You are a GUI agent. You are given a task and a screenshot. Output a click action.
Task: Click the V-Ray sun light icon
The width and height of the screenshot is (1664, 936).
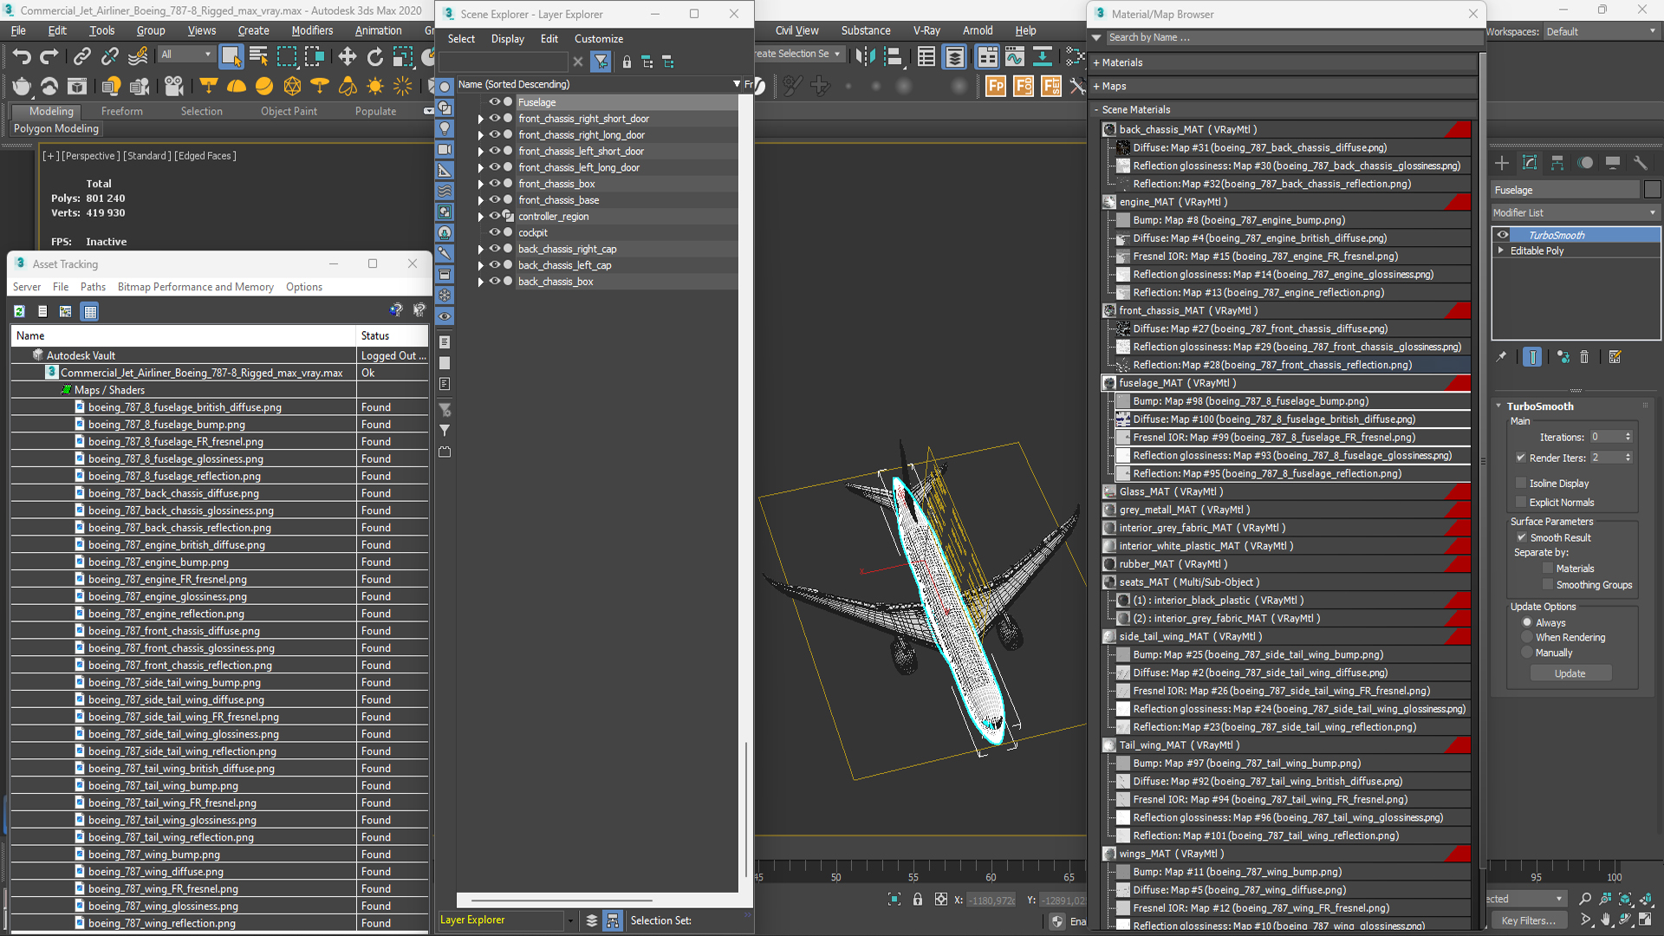pyautogui.click(x=375, y=86)
